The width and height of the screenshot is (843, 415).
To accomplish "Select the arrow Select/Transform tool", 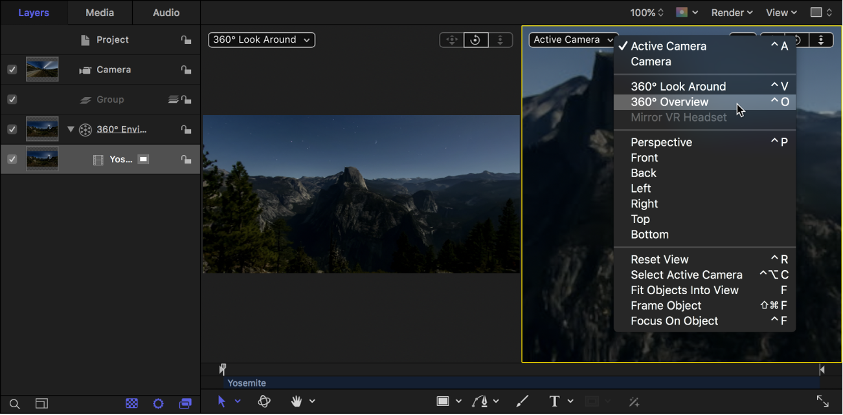I will [x=223, y=401].
